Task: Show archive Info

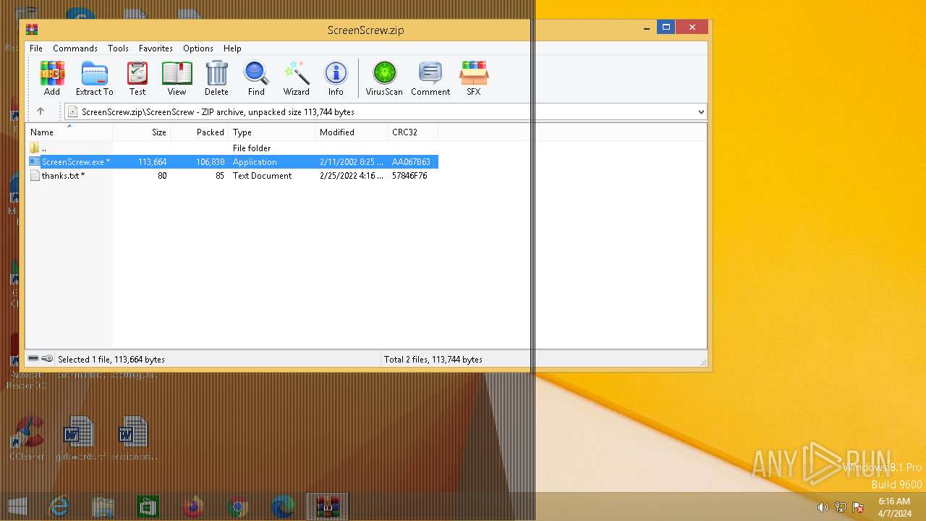Action: tap(336, 78)
